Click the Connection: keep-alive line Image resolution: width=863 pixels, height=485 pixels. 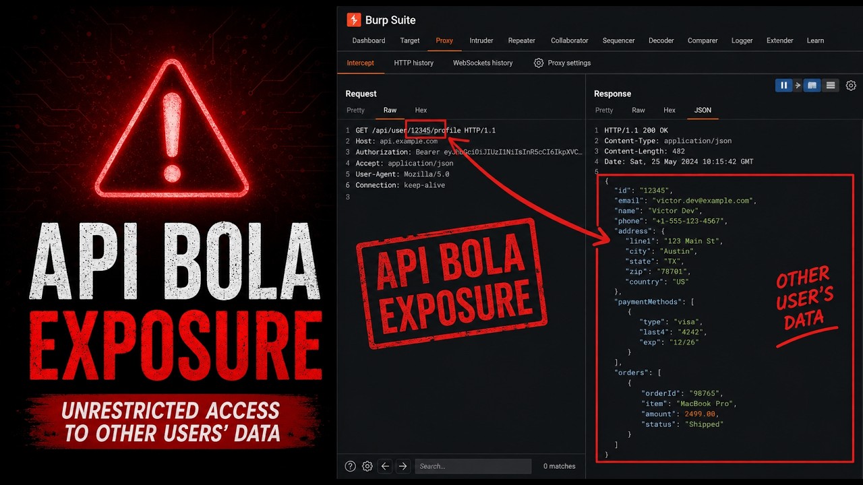tap(400, 185)
